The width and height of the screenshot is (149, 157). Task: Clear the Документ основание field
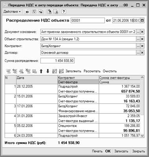[142, 32]
